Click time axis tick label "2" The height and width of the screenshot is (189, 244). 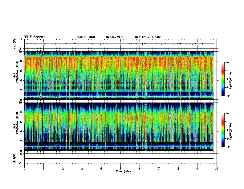pyautogui.click(x=63, y=169)
